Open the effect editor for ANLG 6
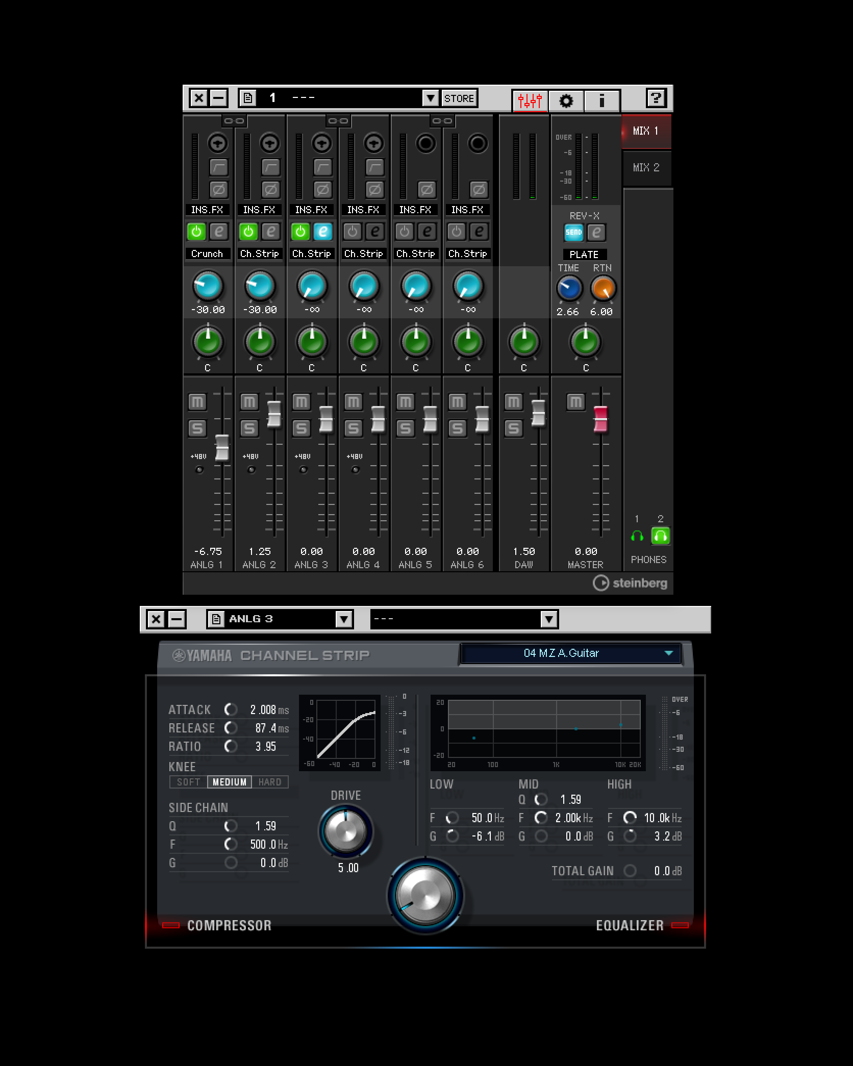 (479, 232)
